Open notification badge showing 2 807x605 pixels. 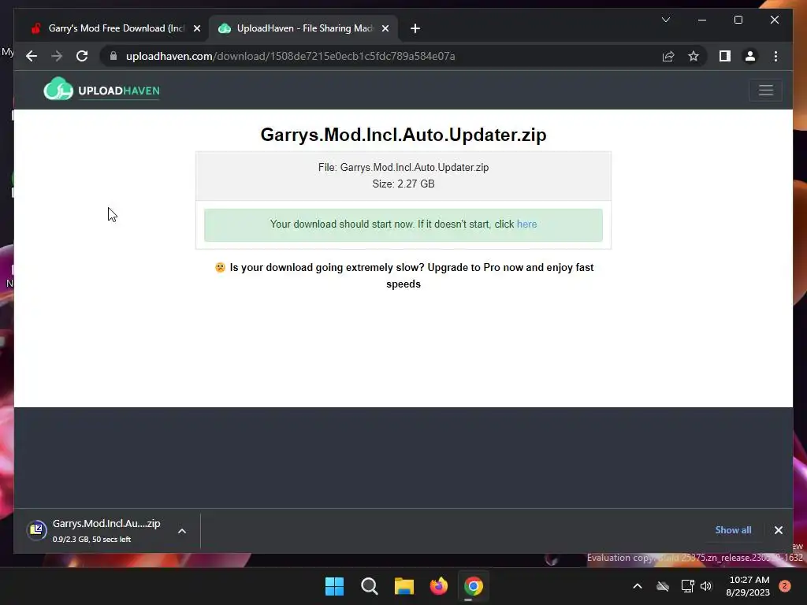point(784,586)
